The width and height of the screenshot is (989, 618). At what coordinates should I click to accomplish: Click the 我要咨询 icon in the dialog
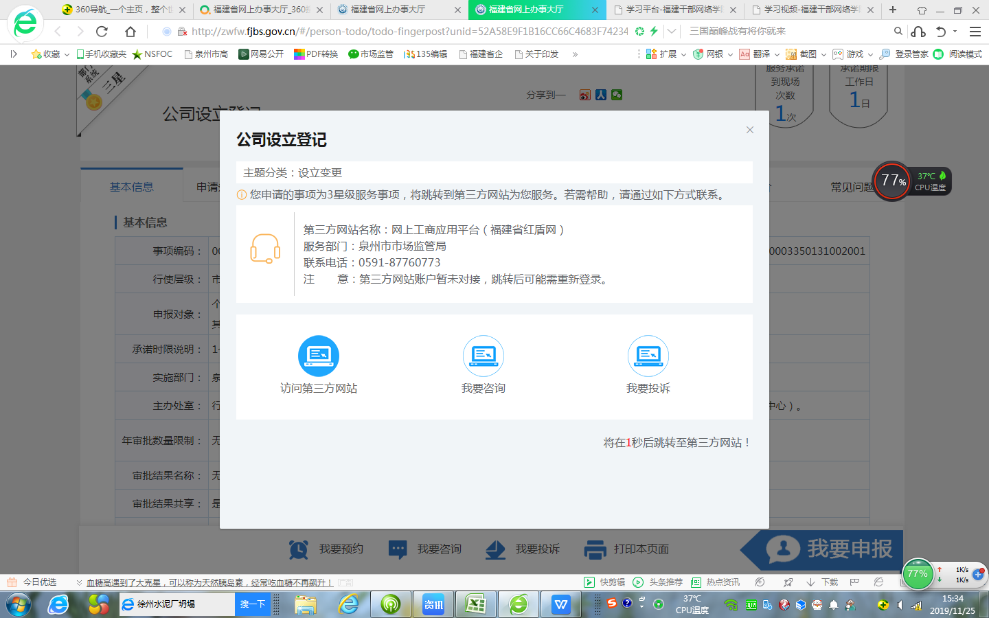pyautogui.click(x=483, y=356)
